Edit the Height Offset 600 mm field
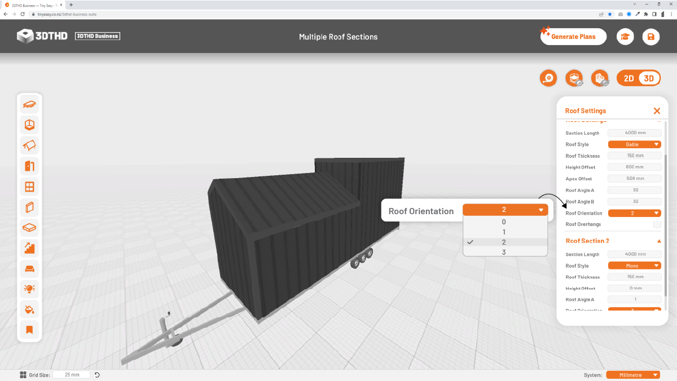This screenshot has width=677, height=381. point(635,167)
